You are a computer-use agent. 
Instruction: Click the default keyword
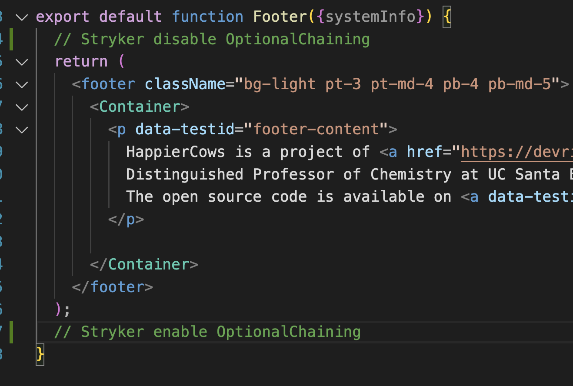coord(130,17)
